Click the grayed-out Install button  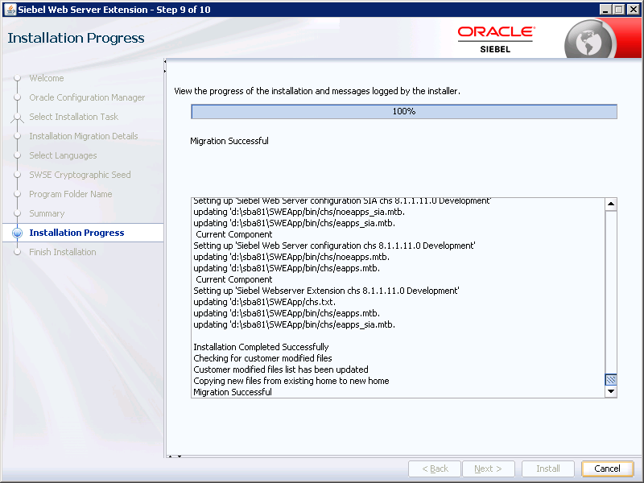548,469
